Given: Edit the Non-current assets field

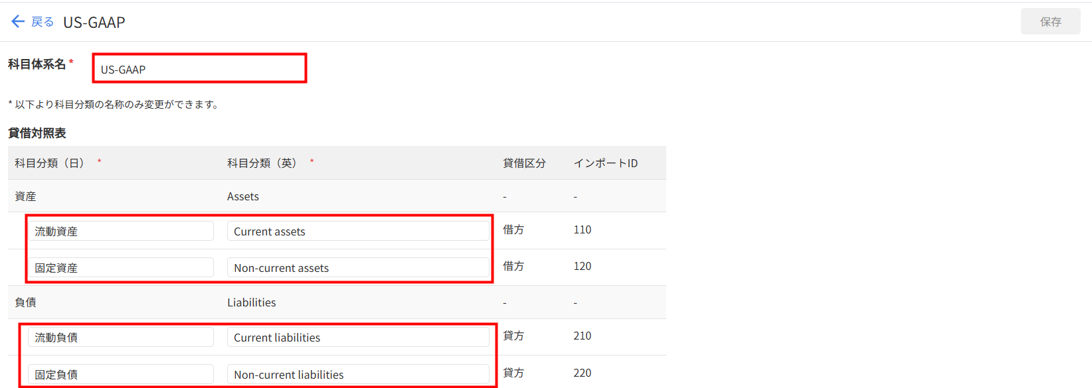Looking at the screenshot, I should pos(358,267).
